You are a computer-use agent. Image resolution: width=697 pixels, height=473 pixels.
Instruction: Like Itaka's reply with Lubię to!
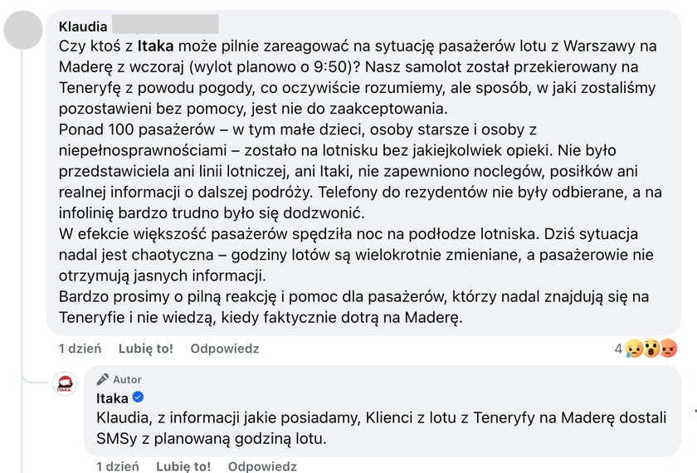(183, 467)
